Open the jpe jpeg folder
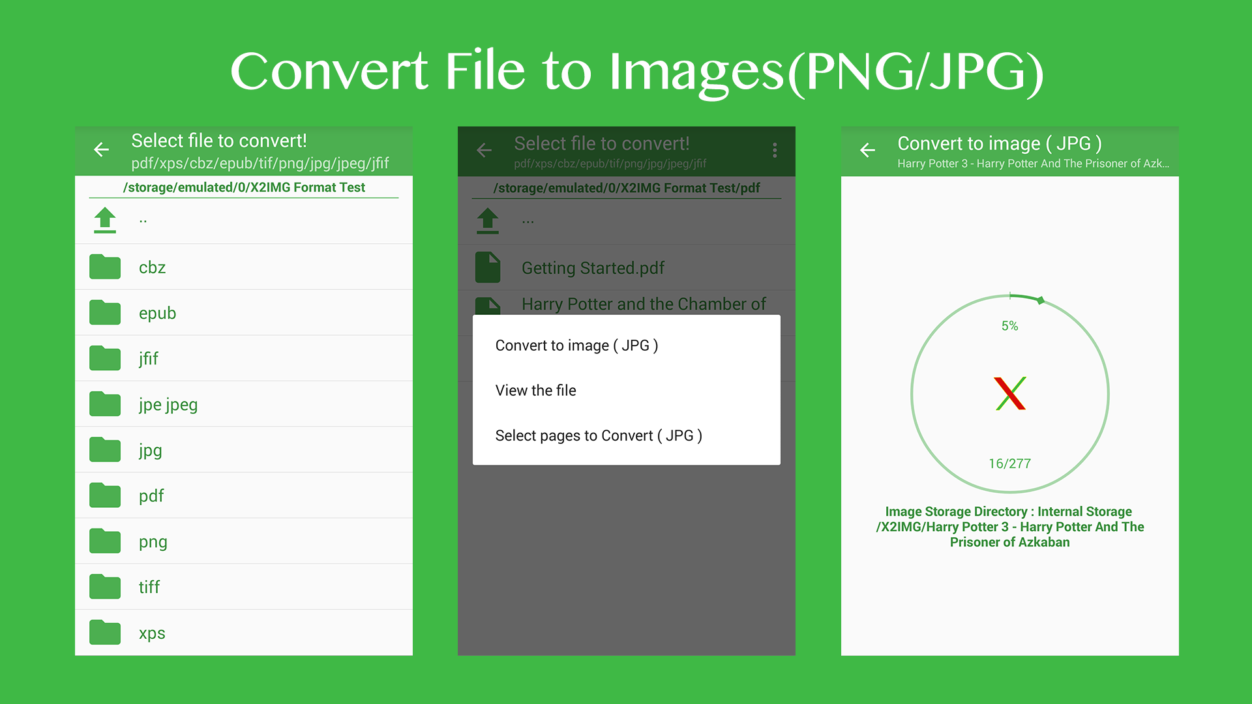 tap(168, 404)
